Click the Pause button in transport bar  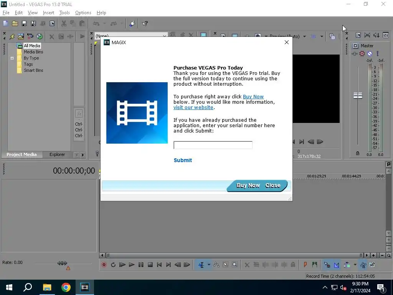pos(141,265)
